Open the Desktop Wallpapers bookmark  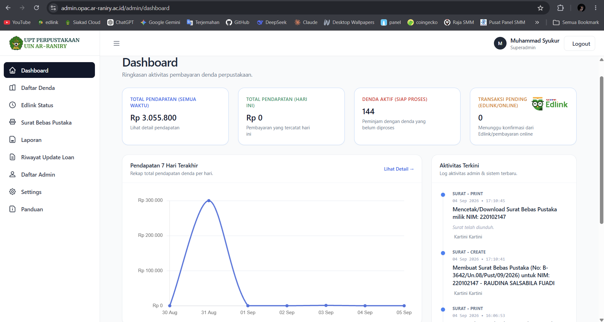pyautogui.click(x=349, y=22)
